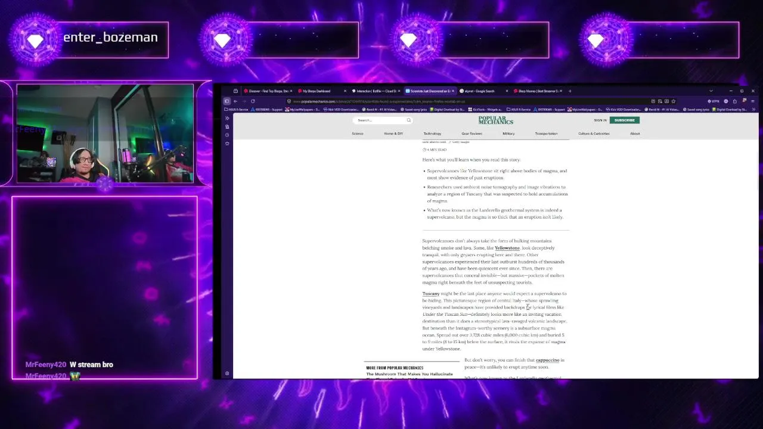The height and width of the screenshot is (429, 763).
Task: Follow the Tuscany hyperlink in the article
Action: 431,294
